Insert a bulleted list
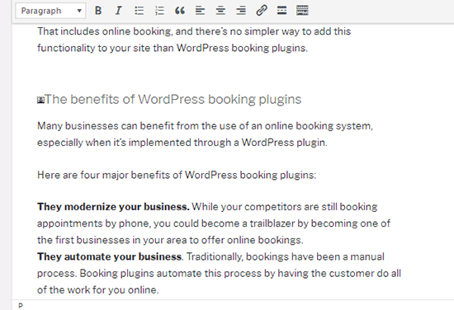Screen dimensions: 454x310 pos(139,11)
